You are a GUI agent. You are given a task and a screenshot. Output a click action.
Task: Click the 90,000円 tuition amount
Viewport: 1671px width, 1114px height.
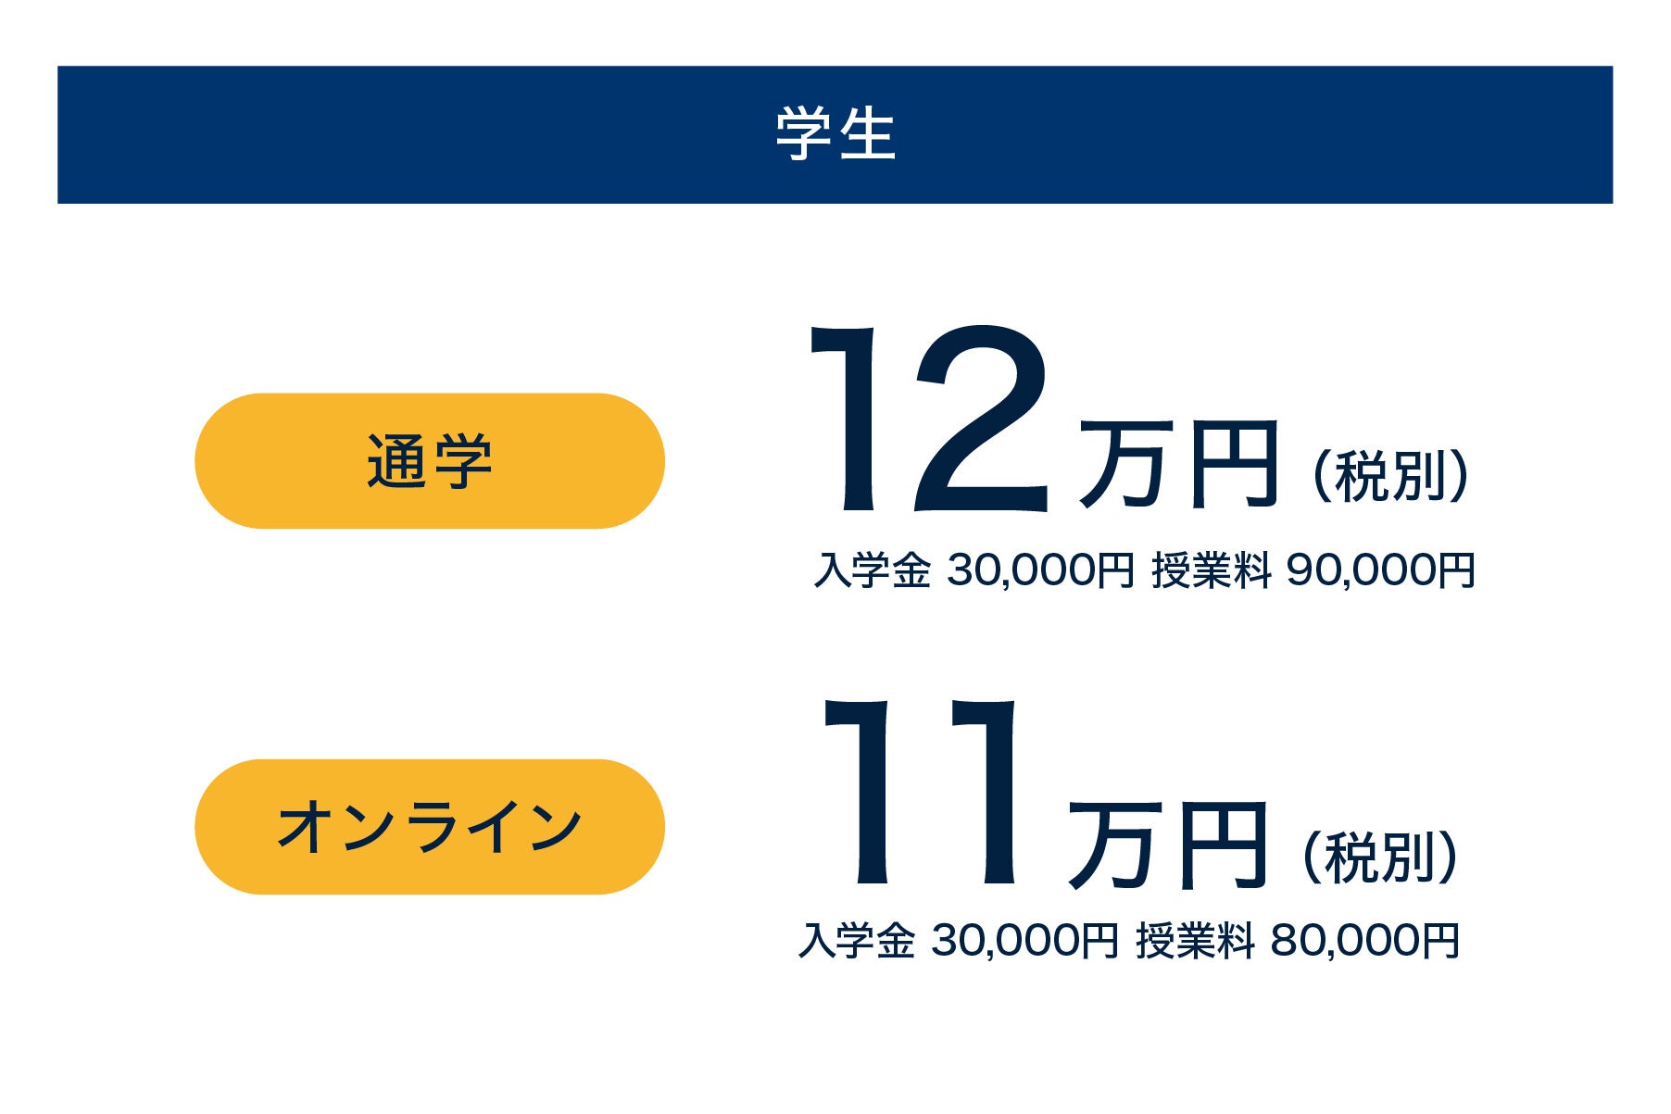[1381, 570]
